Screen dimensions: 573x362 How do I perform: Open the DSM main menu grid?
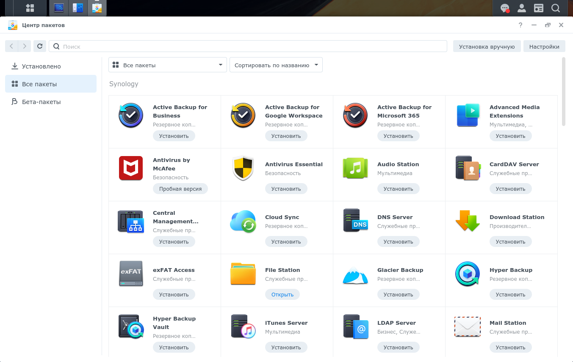tap(30, 8)
